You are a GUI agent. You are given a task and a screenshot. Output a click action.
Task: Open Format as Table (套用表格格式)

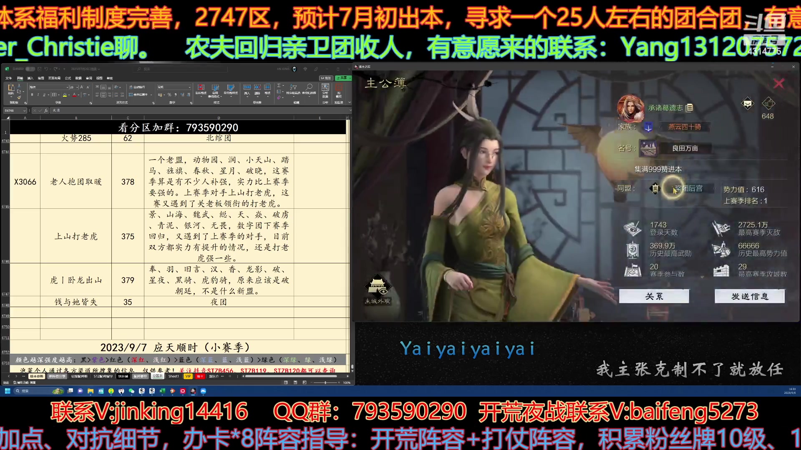tap(215, 90)
